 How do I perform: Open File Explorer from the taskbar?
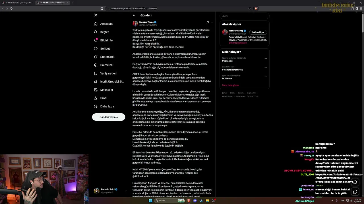pos(207,201)
